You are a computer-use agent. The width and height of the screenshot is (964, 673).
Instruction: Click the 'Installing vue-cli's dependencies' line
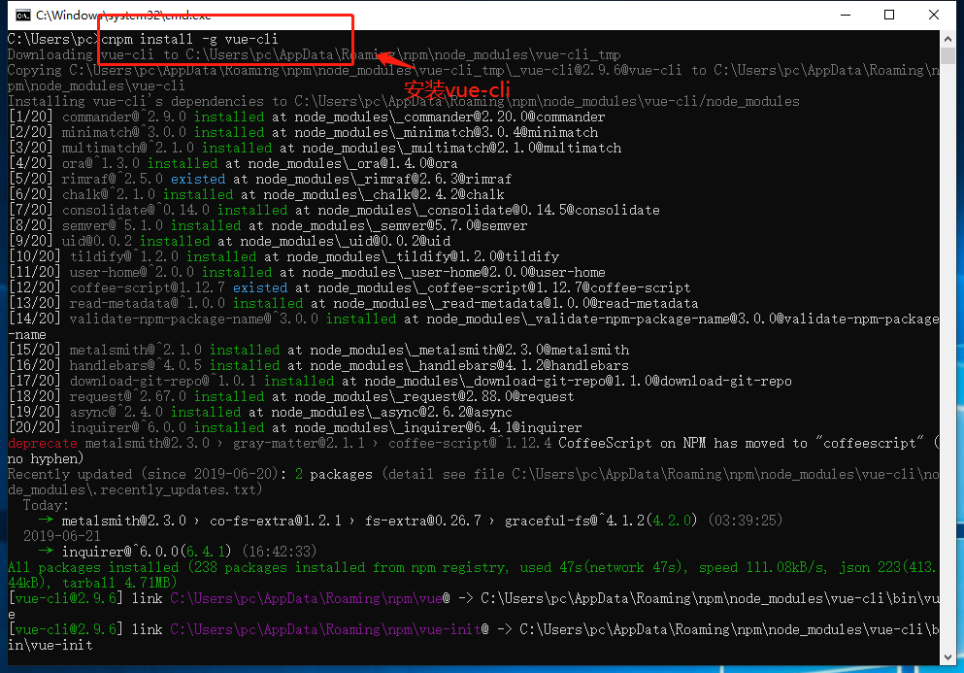(x=404, y=102)
